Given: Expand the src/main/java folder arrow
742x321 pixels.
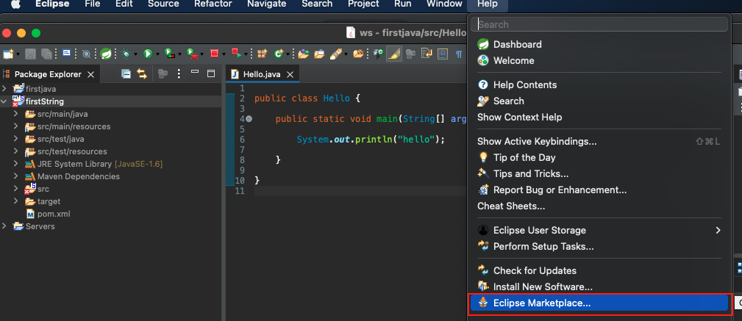Looking at the screenshot, I should coord(15,114).
